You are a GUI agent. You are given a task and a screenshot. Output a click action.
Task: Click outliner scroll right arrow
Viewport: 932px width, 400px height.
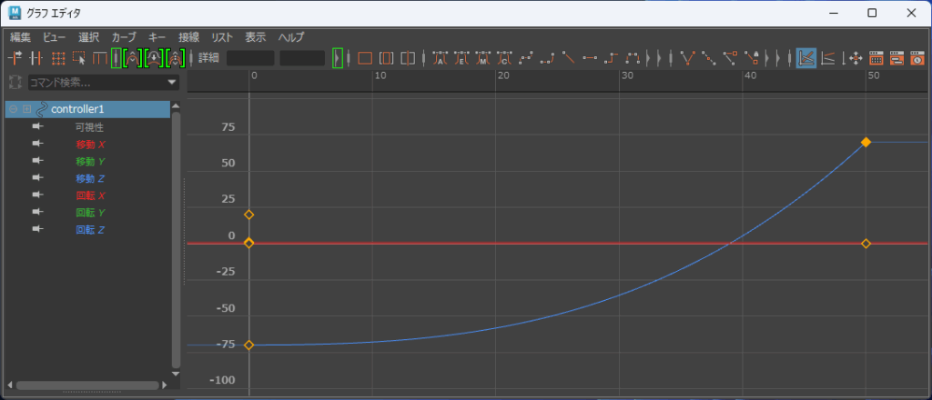tap(165, 385)
